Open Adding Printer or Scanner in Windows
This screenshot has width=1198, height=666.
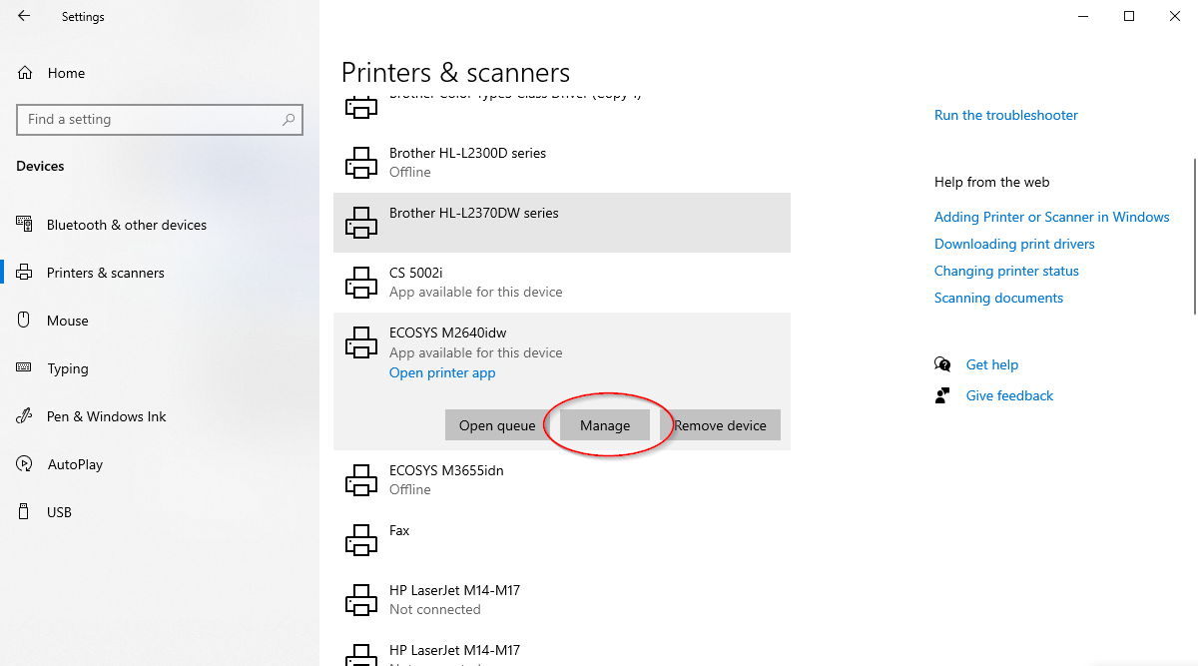tap(1052, 217)
